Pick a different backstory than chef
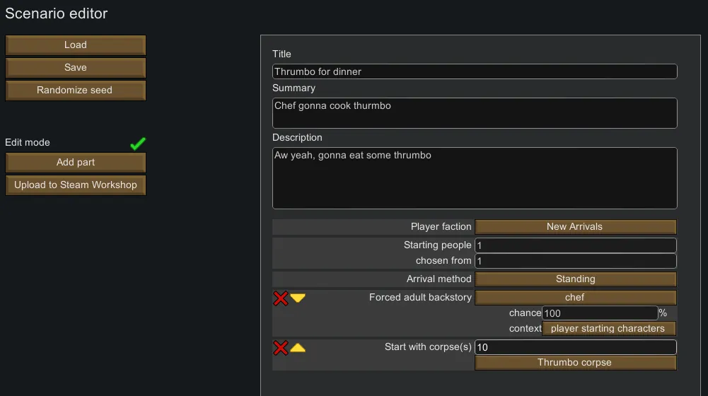The height and width of the screenshot is (396, 708). [575, 298]
